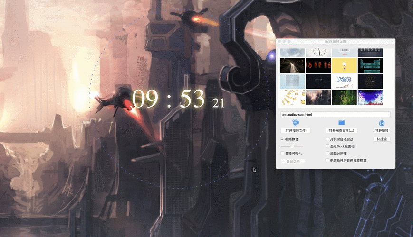Screen dimensions: 413x237
Task: Pick the blue and purple pixel wallpaper
Action: tap(370, 97)
